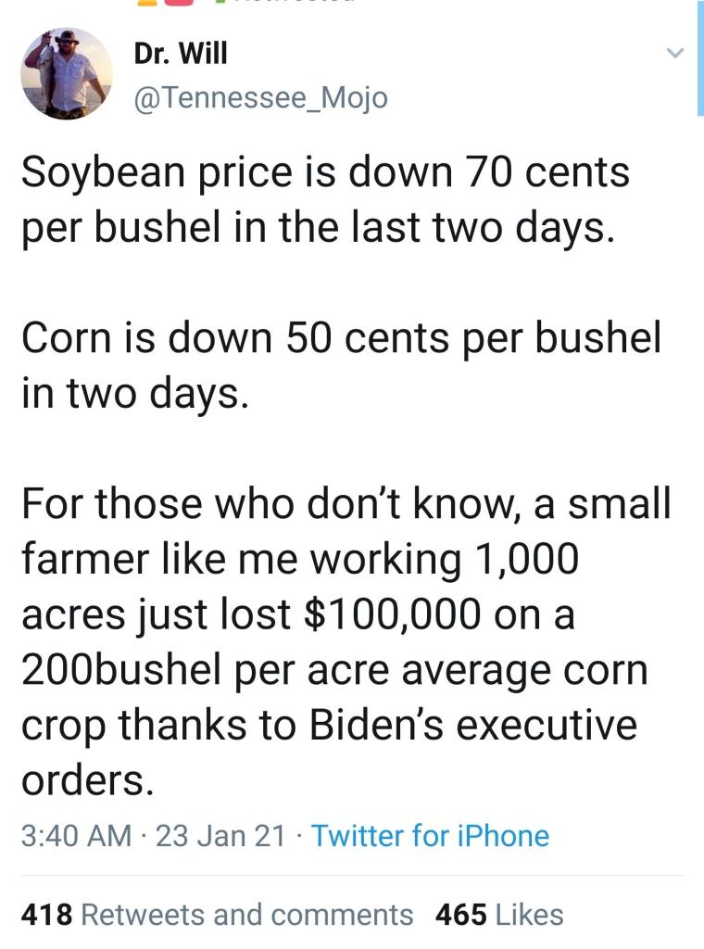Viewport: 704px width, 949px height.
Task: Select the soybean price paragraph
Action: click(325, 200)
